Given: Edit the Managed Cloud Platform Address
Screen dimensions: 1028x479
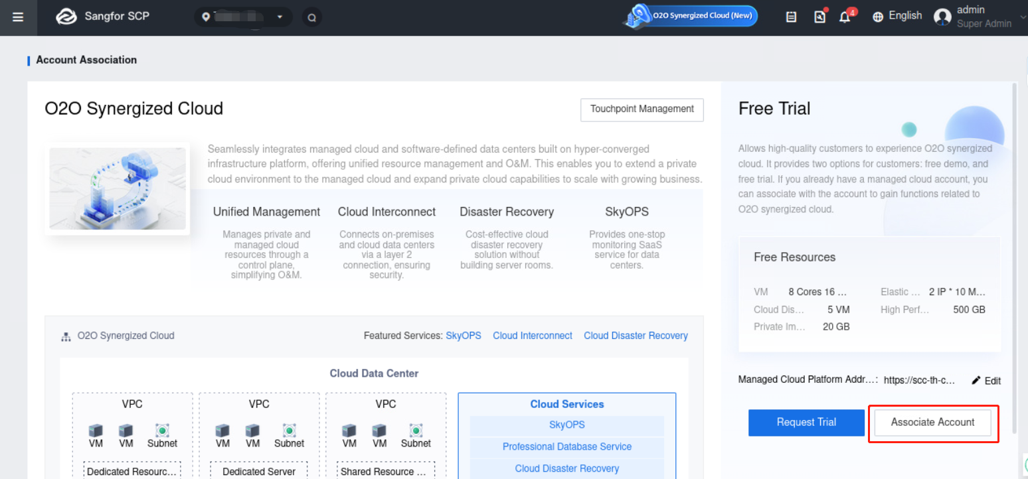Looking at the screenshot, I should click(x=986, y=381).
